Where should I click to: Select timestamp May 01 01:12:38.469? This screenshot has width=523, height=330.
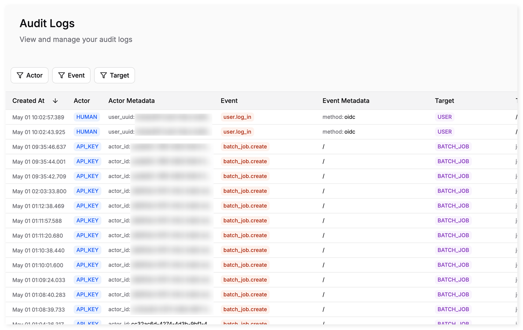[x=38, y=206]
